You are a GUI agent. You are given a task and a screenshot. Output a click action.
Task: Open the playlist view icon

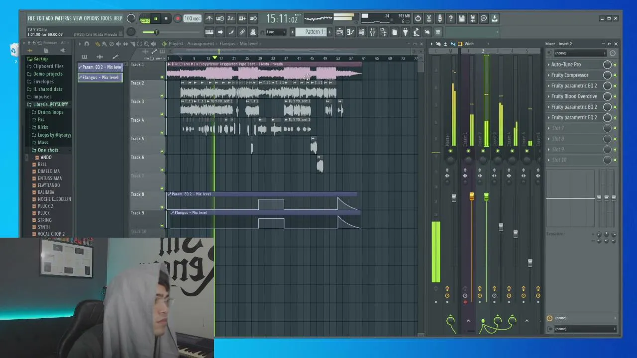(339, 32)
